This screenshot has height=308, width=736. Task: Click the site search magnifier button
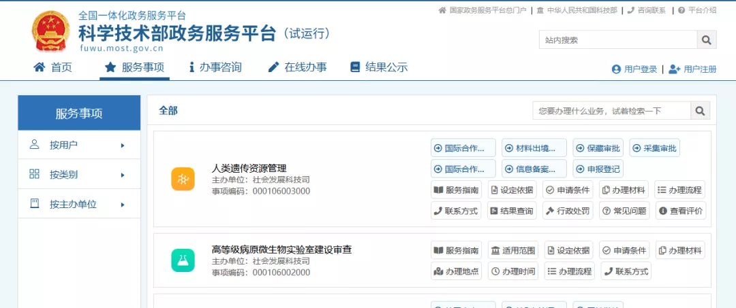point(707,40)
